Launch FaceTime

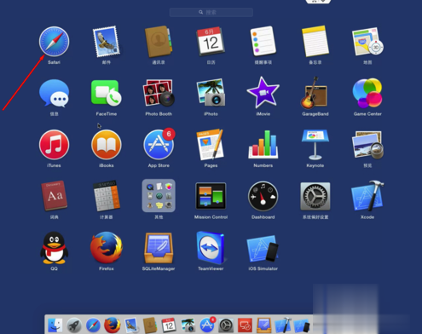(107, 93)
